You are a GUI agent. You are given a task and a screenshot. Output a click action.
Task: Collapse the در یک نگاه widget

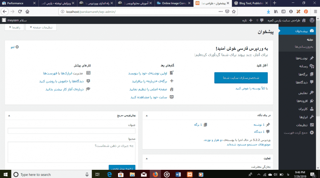(x=146, y=116)
